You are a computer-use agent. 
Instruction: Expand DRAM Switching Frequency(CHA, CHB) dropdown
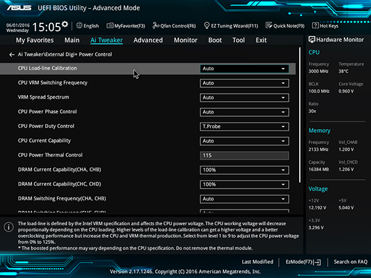click(x=244, y=199)
